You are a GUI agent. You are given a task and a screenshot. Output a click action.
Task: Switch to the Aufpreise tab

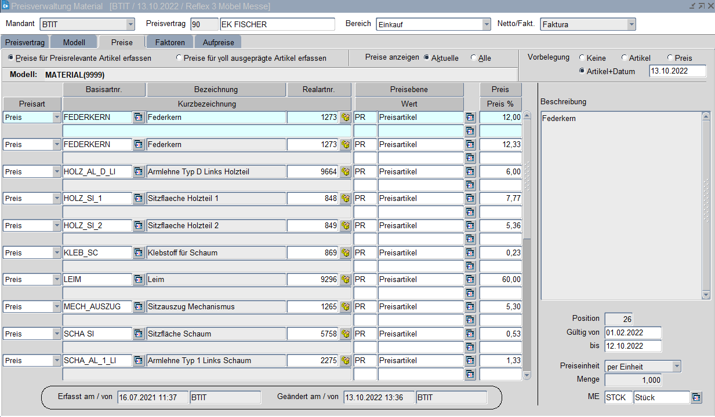click(x=218, y=42)
